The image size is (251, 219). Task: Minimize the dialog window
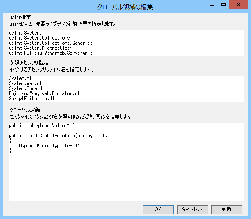pyautogui.click(x=212, y=5)
